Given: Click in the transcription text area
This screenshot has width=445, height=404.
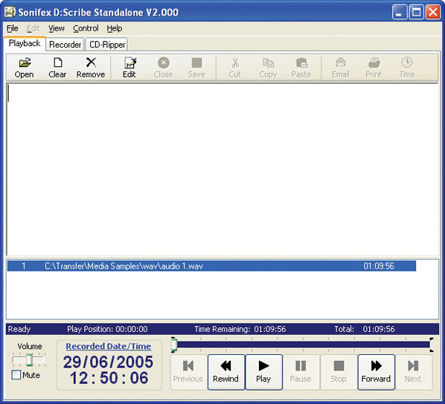Looking at the screenshot, I should point(222,170).
